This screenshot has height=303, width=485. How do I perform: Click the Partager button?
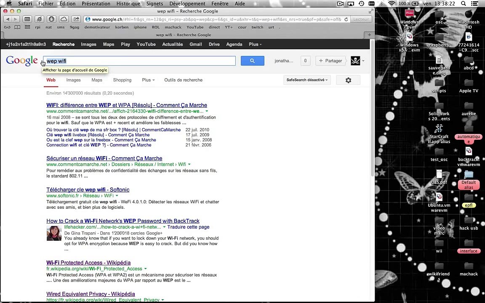point(330,61)
